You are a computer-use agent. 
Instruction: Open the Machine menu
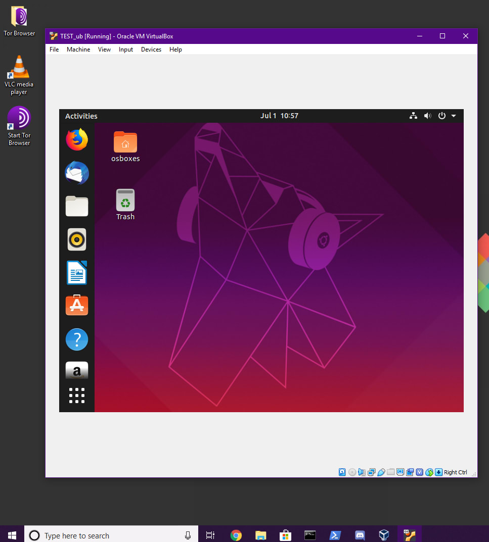pos(78,50)
